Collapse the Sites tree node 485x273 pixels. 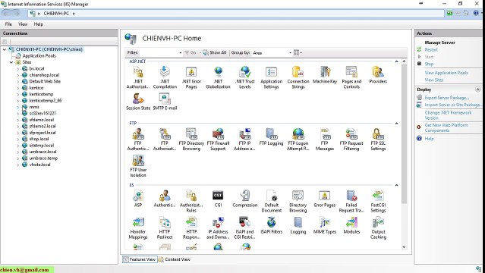(11, 62)
